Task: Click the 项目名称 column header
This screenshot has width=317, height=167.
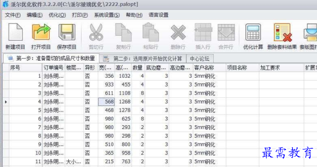Action: (242, 68)
